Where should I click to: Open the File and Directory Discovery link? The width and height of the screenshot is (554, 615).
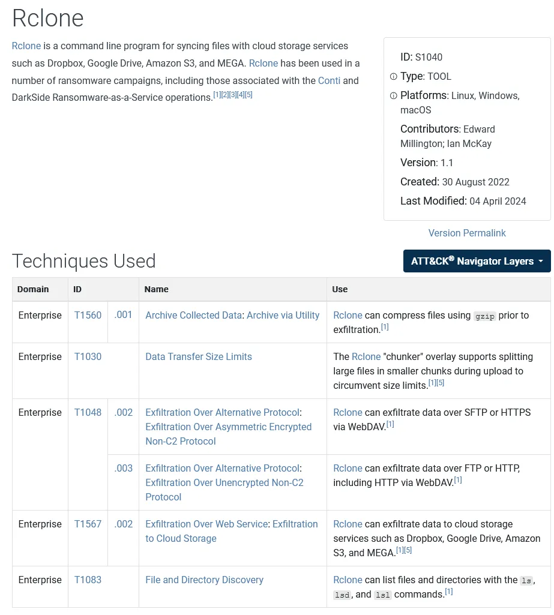(x=204, y=580)
